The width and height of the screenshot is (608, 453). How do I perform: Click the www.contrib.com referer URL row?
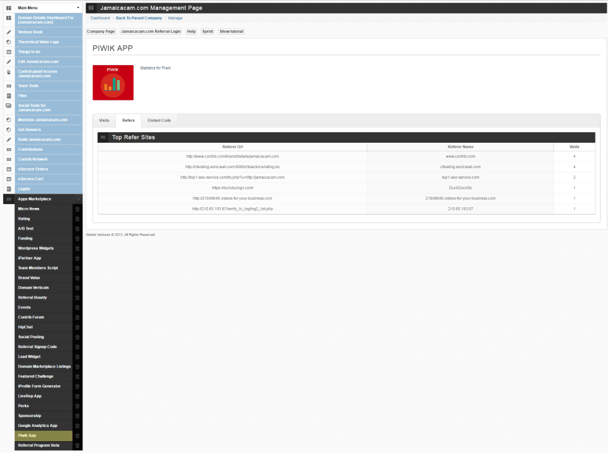click(232, 156)
